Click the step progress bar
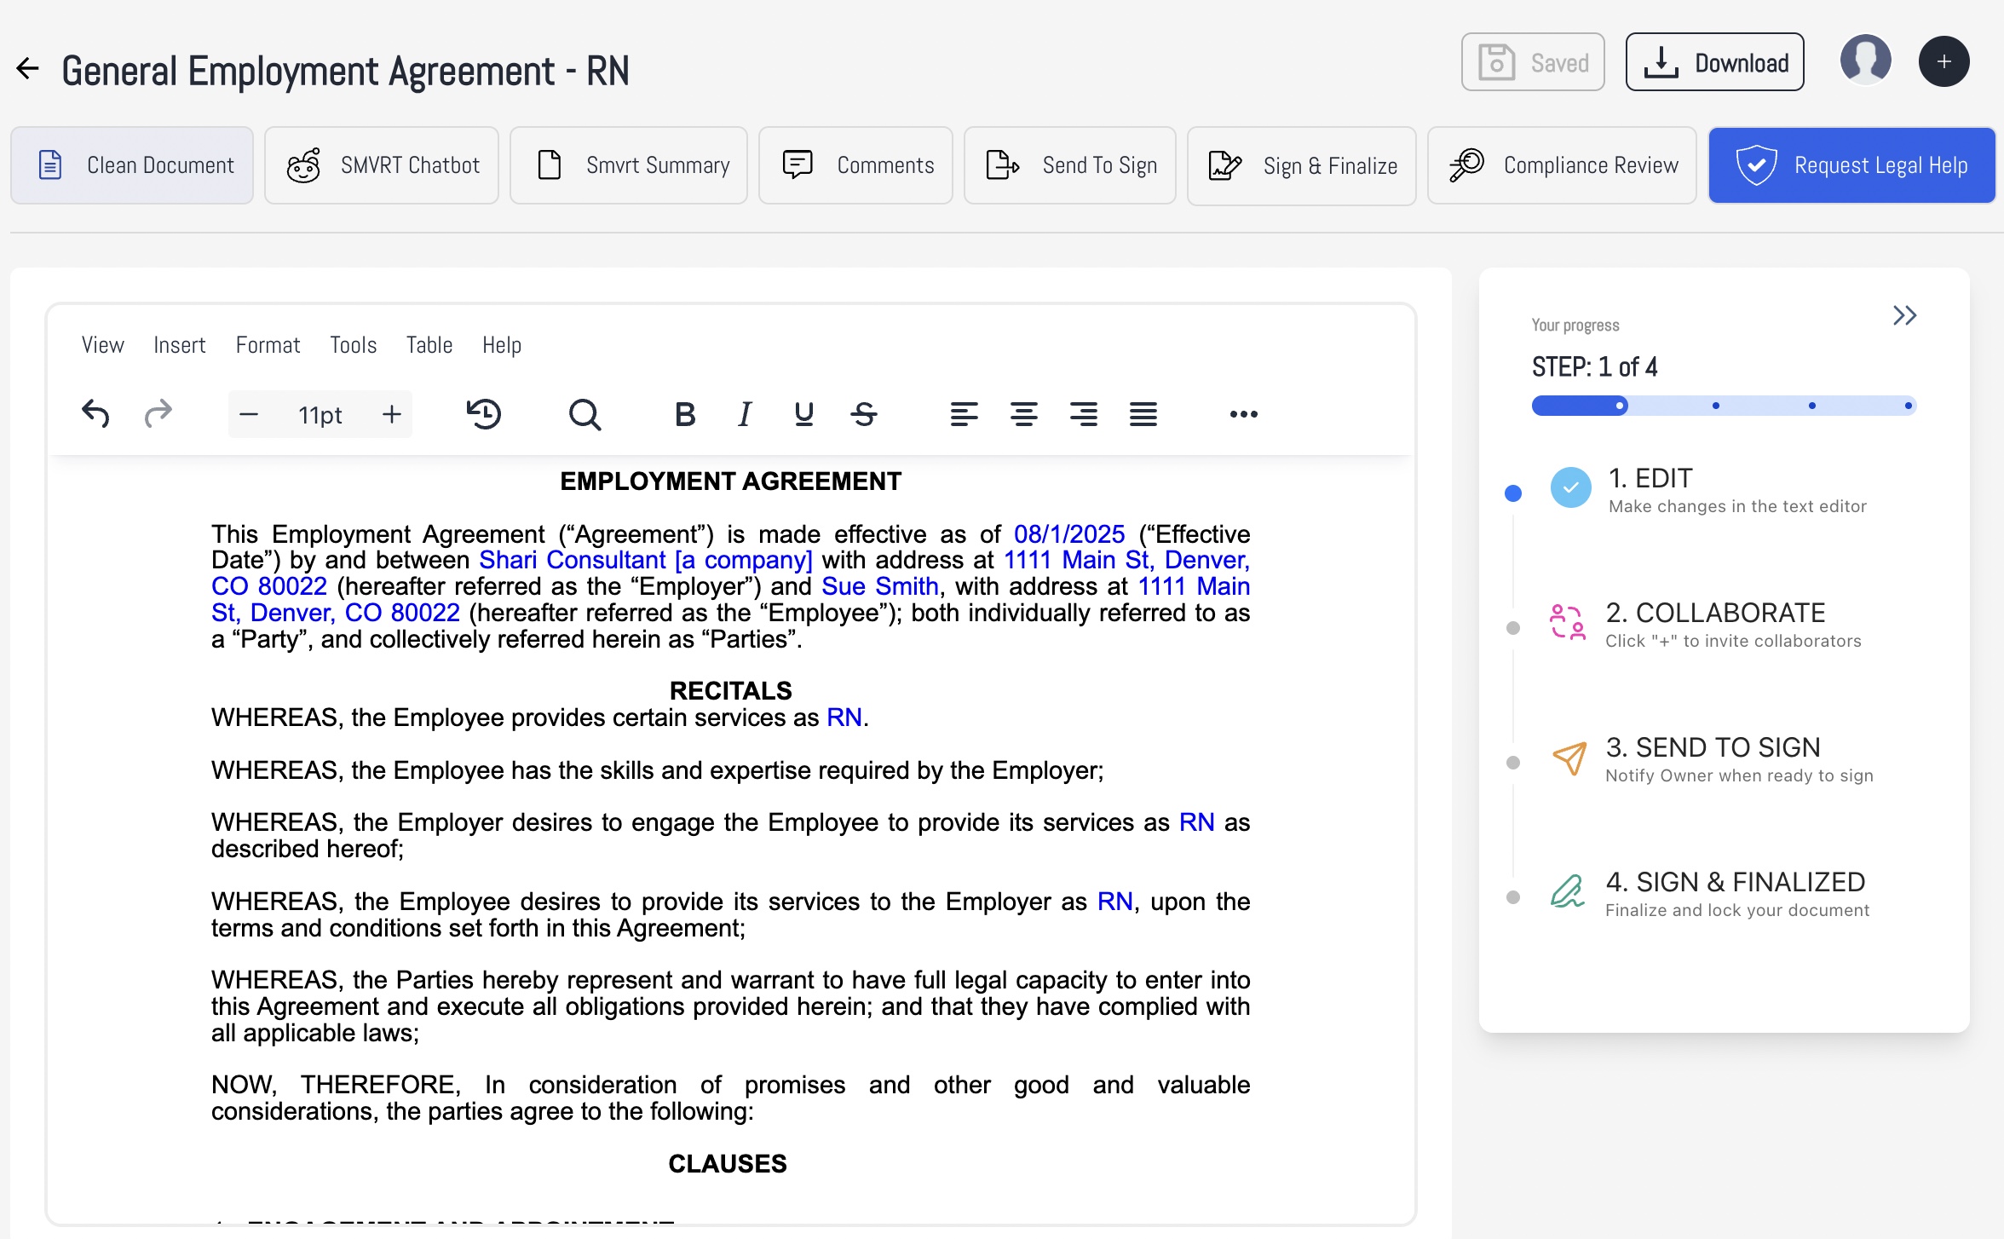The image size is (2004, 1239). [1724, 406]
